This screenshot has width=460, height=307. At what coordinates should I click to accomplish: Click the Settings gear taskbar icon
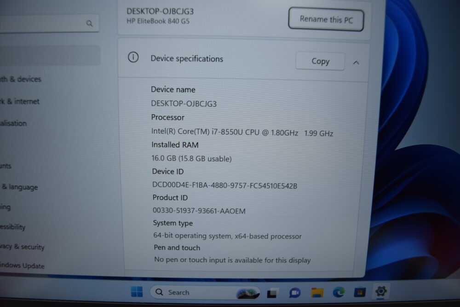[381, 291]
